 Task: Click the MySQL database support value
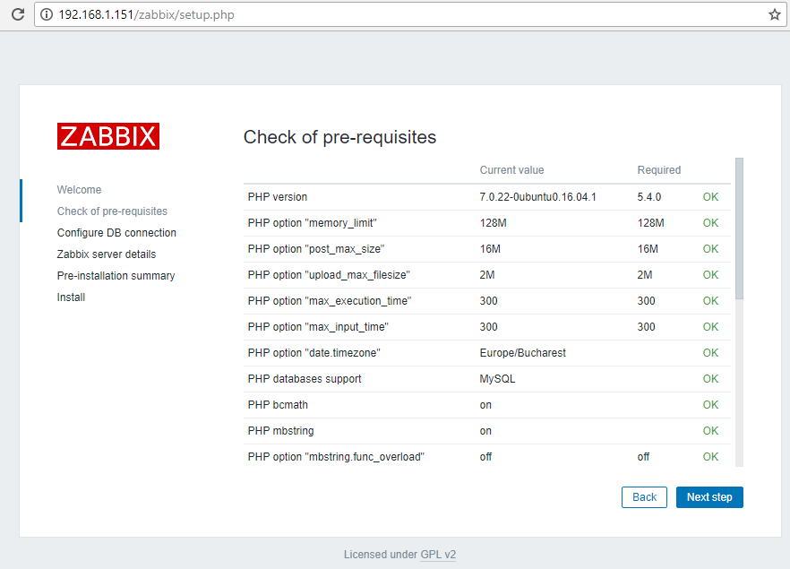[497, 379]
